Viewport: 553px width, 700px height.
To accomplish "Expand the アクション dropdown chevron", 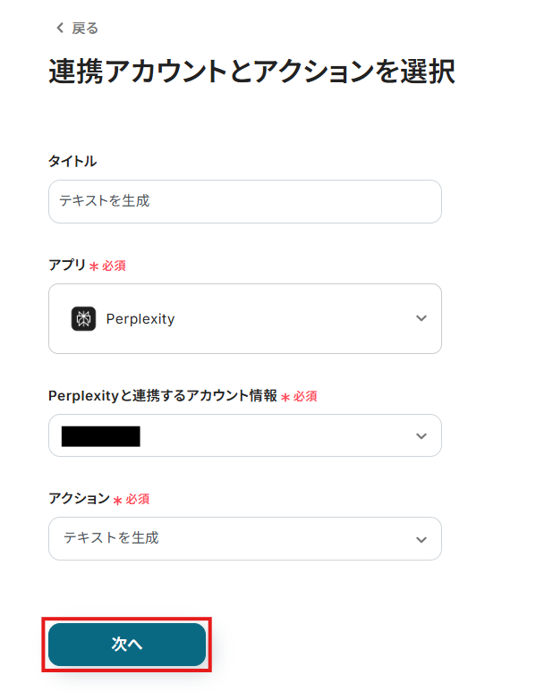I will (x=421, y=539).
